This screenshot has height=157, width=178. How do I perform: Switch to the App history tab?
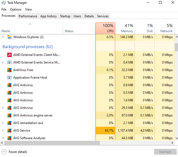point(48,16)
